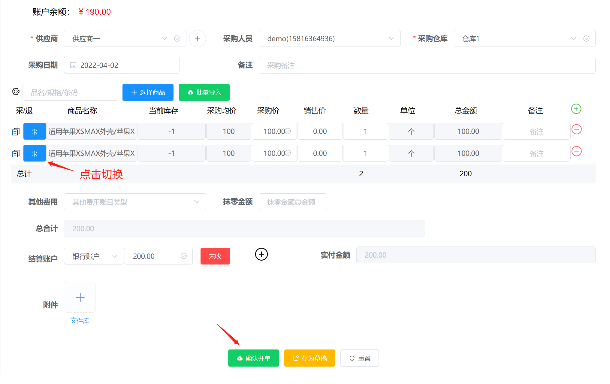Click the second row purchase price 100.00 field
Image resolution: width=610 pixels, height=384 pixels.
point(274,153)
